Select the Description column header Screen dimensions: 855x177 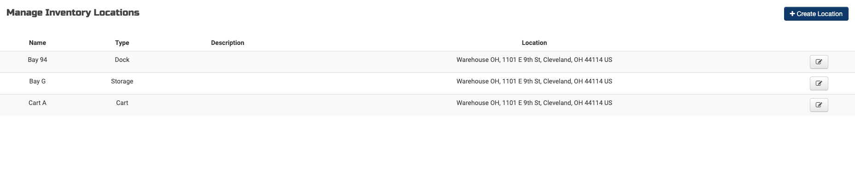click(227, 43)
